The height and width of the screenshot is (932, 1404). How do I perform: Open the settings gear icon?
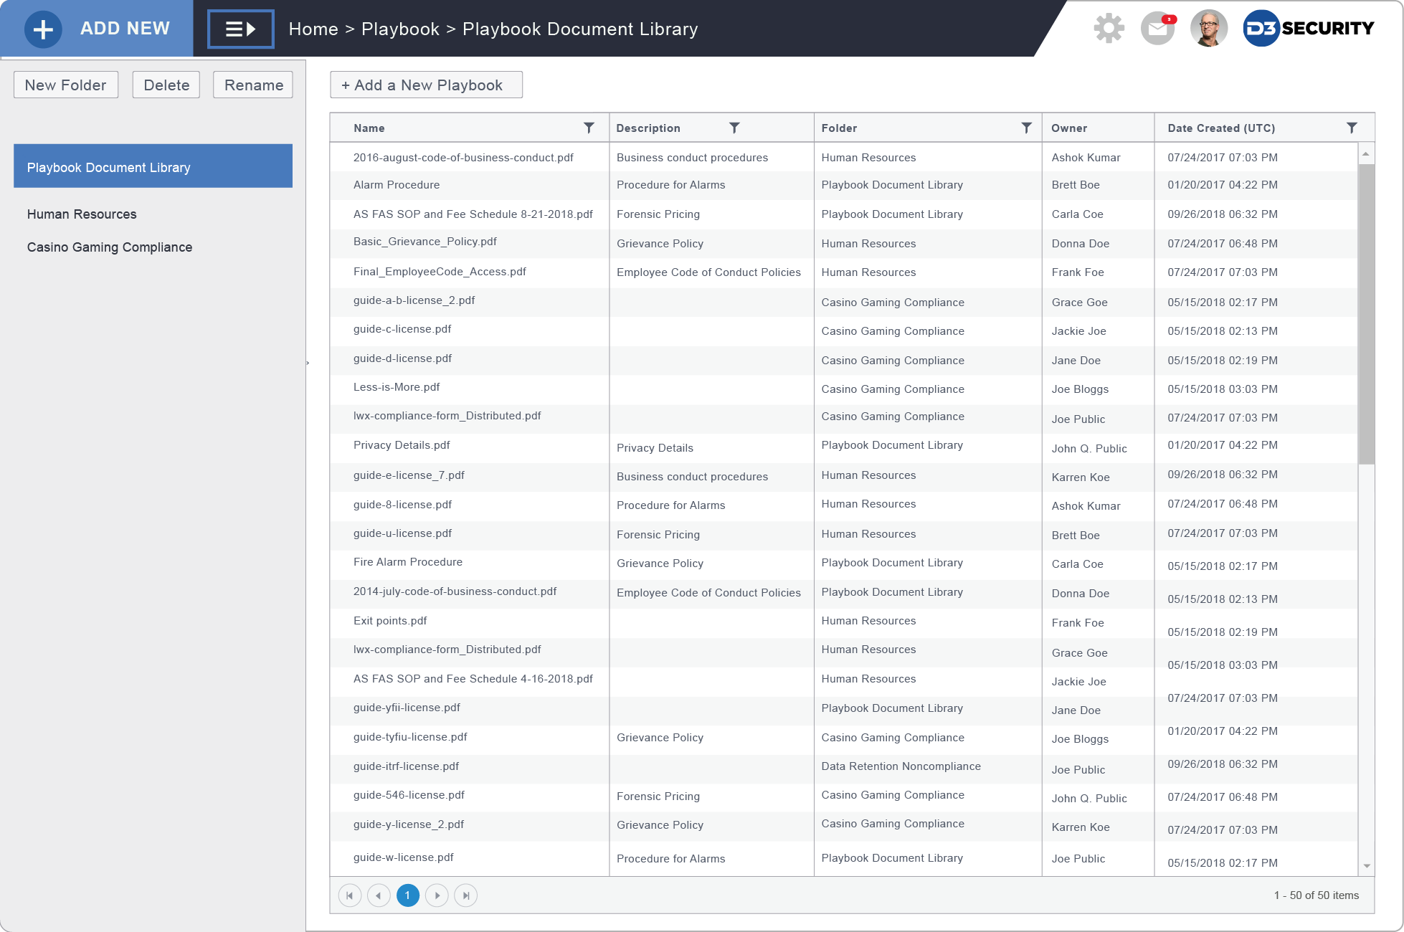1109,29
